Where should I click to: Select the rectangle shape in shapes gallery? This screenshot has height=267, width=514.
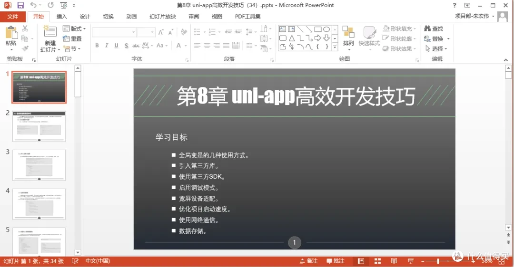point(317,29)
